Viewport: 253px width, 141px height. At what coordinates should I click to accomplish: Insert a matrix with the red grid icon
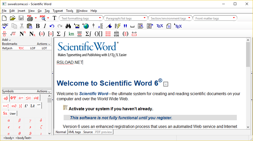coord(108,34)
